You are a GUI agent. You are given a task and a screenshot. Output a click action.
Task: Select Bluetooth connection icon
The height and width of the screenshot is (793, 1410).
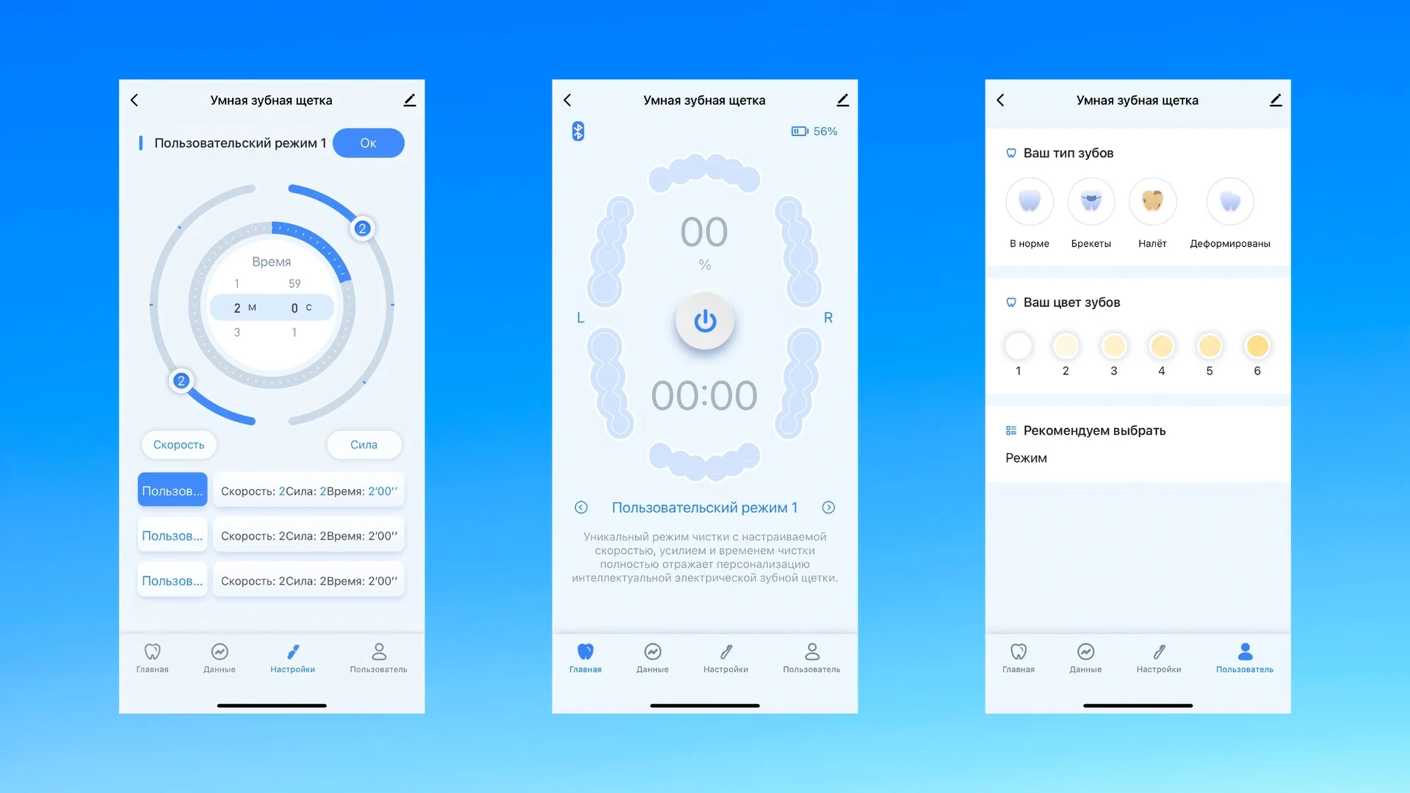[x=578, y=131]
